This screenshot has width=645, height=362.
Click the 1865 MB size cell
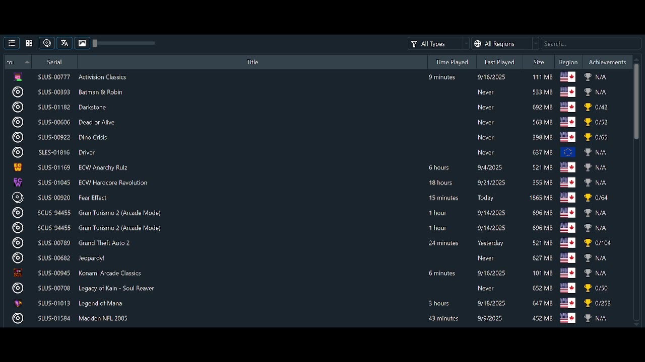coord(541,198)
